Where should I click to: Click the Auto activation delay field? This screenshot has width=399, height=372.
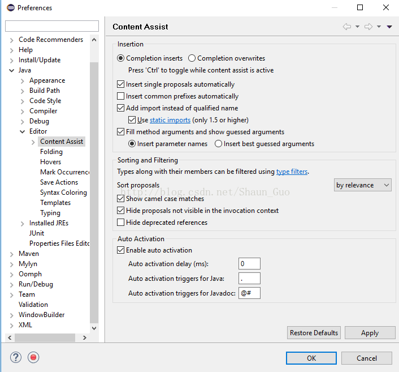[x=249, y=264]
